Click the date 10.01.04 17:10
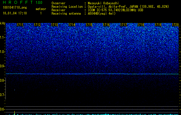 [x=15, y=13]
